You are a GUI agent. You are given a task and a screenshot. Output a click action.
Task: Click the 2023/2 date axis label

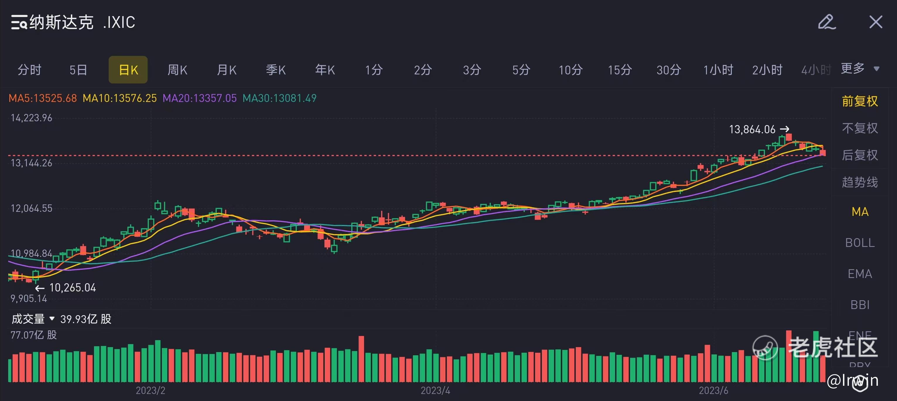pyautogui.click(x=151, y=390)
